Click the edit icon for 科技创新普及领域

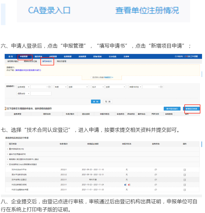184,185
